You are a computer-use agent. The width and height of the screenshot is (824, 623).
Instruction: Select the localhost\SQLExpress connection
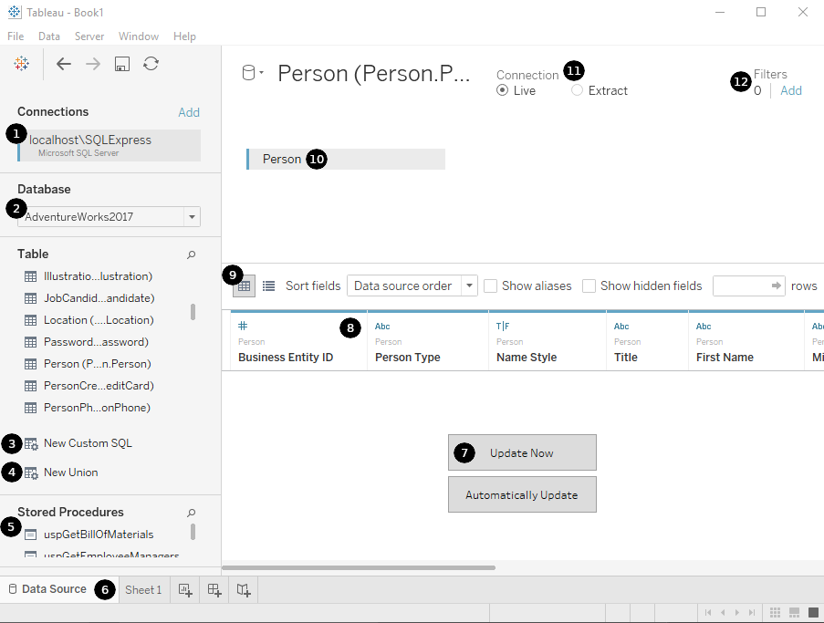click(109, 146)
